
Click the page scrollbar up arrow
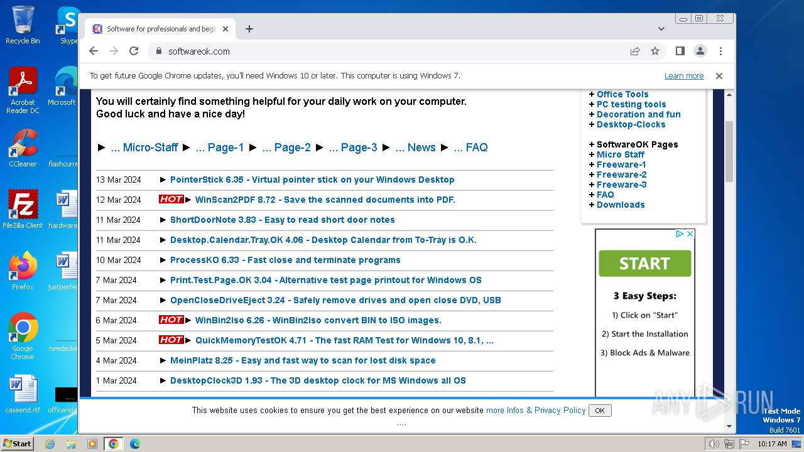[x=729, y=95]
